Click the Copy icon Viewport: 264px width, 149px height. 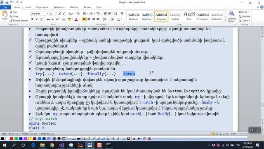pos(11,16)
